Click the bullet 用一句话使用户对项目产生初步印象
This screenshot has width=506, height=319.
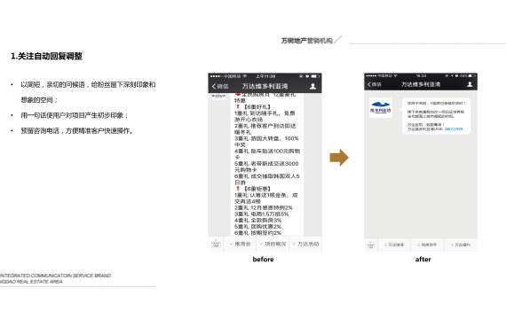(75, 115)
